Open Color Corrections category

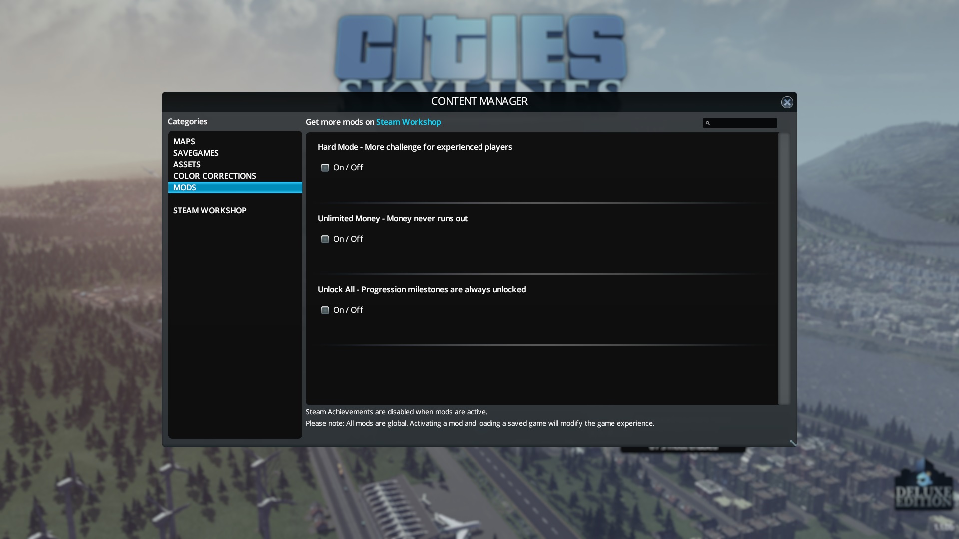coord(214,176)
